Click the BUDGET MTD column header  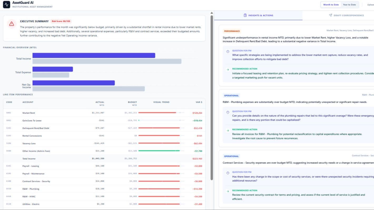pyautogui.click(x=132, y=104)
